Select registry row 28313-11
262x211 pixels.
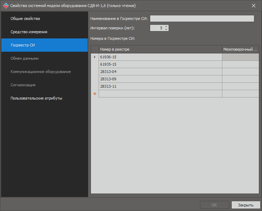point(160,87)
